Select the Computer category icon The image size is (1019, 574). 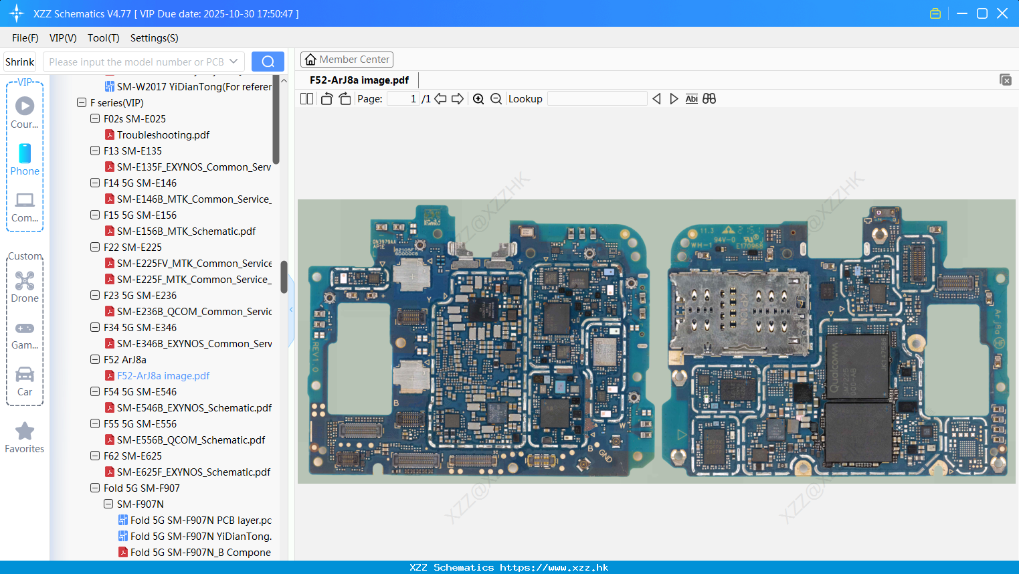(x=25, y=207)
